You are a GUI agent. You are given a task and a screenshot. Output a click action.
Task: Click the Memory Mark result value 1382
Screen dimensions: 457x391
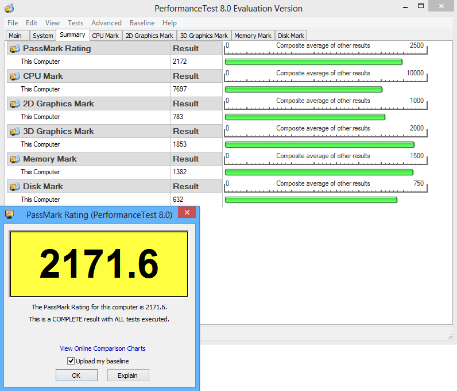[x=180, y=172]
